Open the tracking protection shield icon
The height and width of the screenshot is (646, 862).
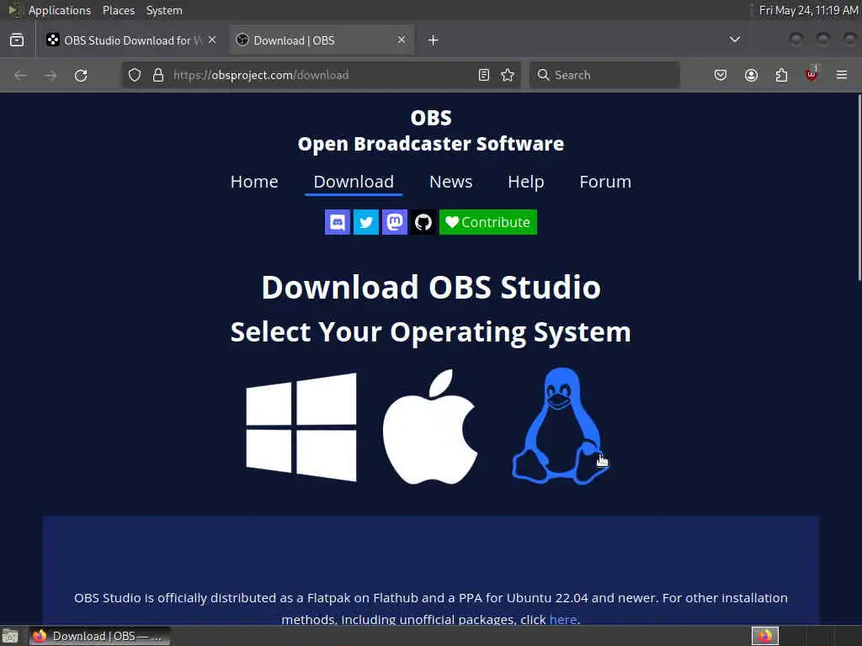coord(135,75)
